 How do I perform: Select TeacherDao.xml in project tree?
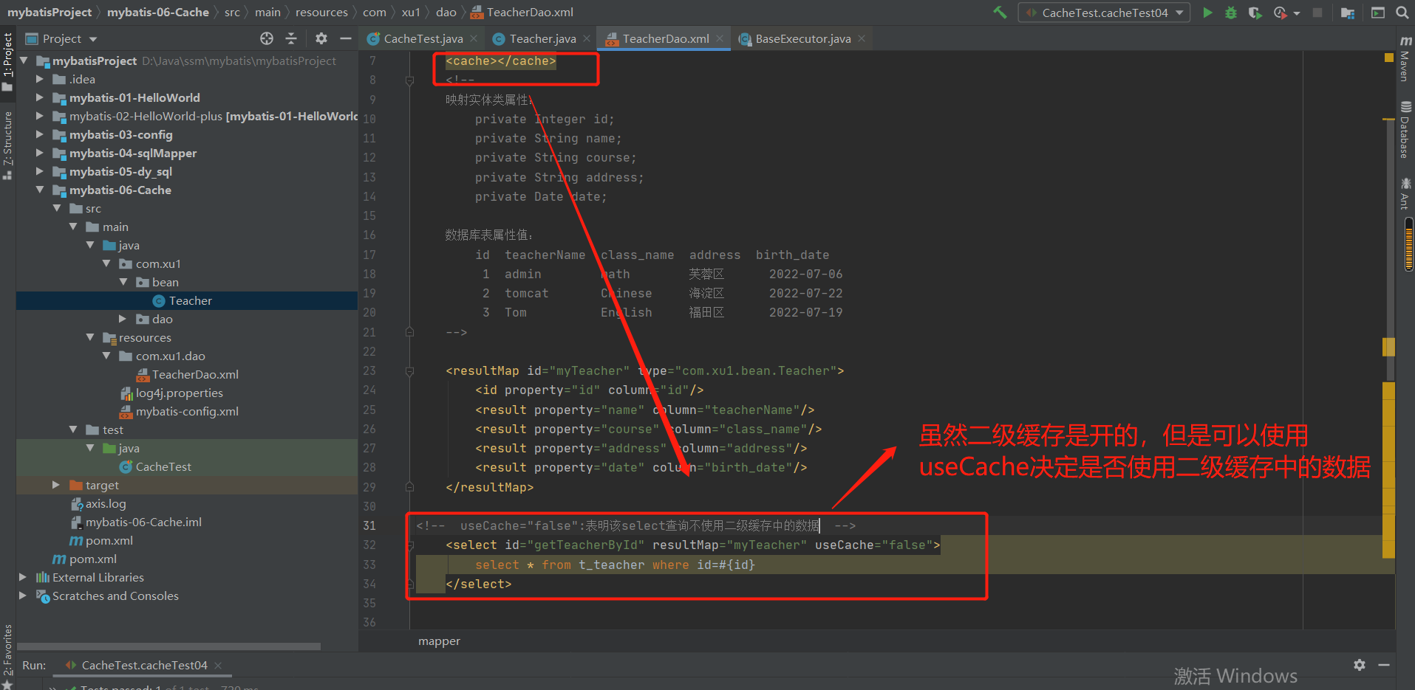(x=187, y=374)
